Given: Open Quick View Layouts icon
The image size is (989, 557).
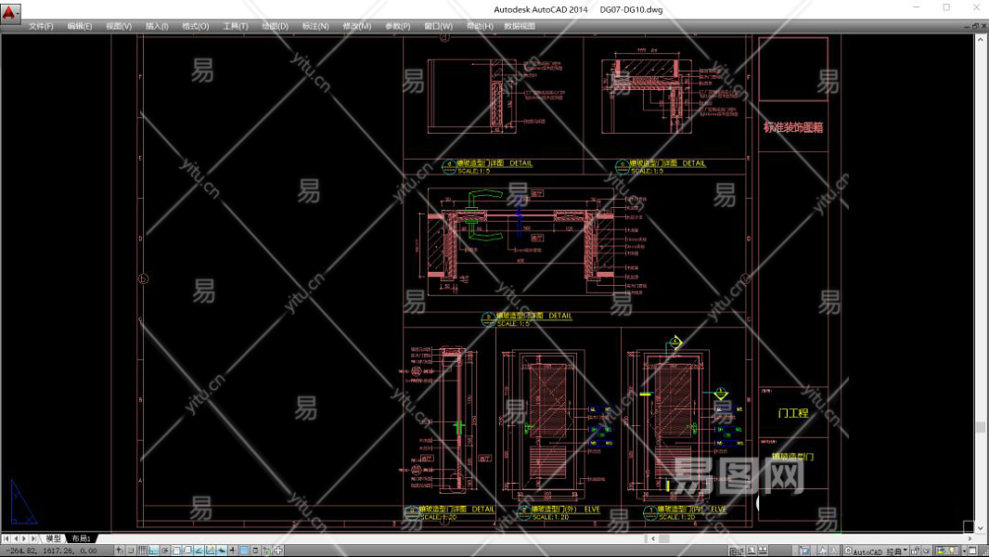Looking at the screenshot, I should coord(751,551).
